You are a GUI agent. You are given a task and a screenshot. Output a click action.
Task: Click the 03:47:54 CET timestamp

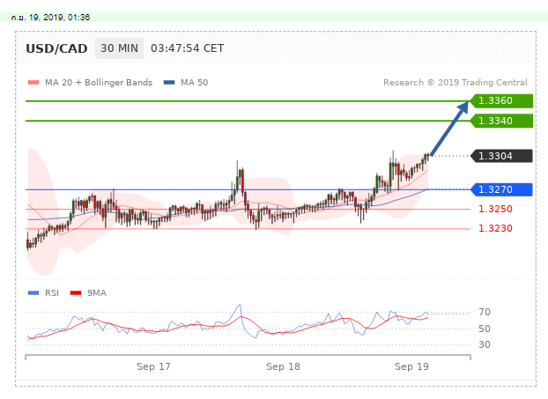(188, 48)
